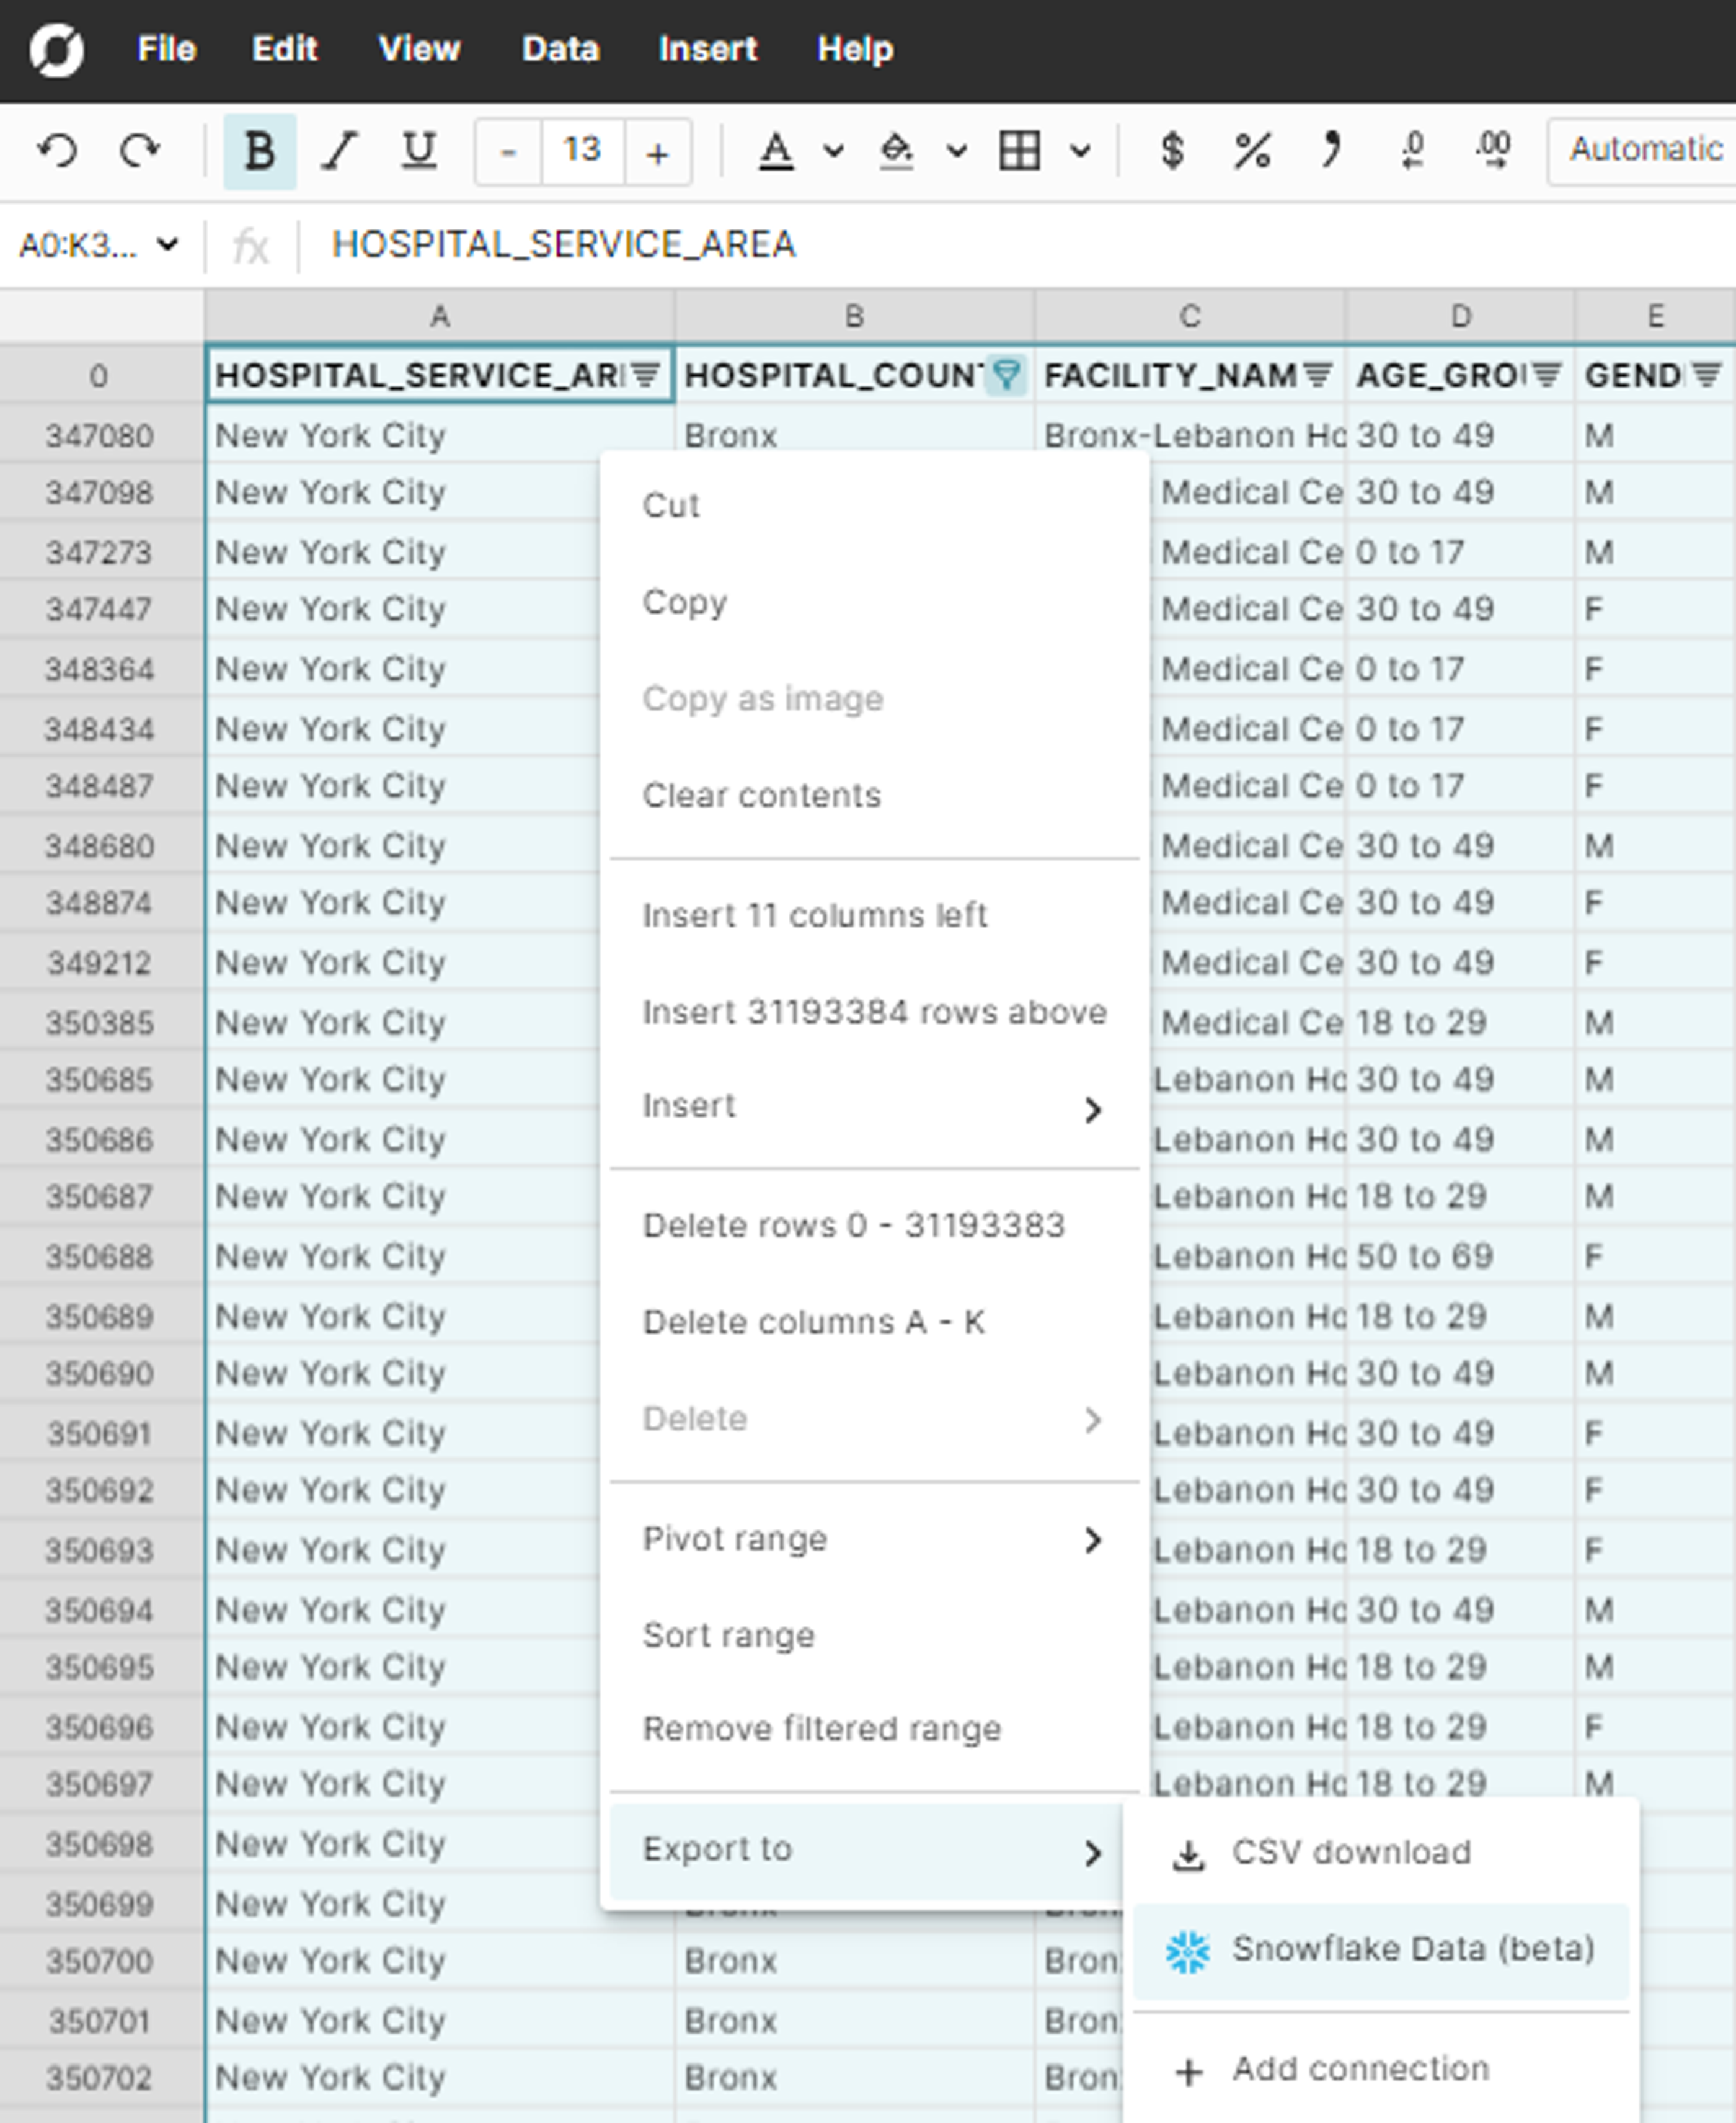1736x2123 pixels.
Task: Toggle bold formatting button
Action: click(259, 151)
